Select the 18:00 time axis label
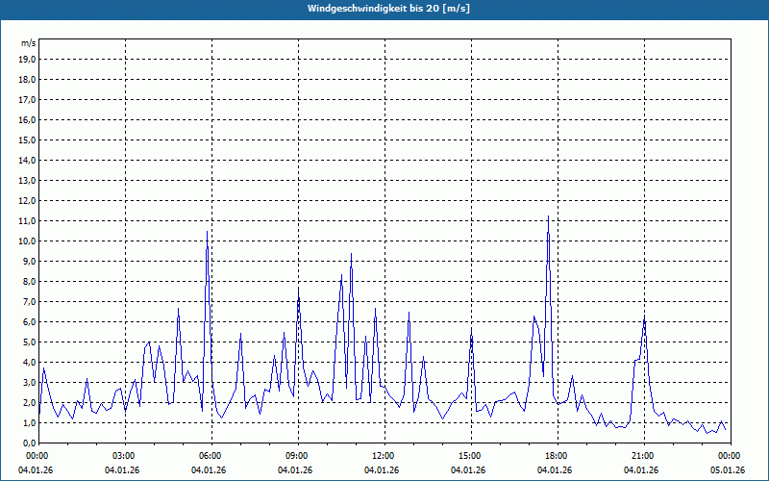Image resolution: width=769 pixels, height=481 pixels. [556, 455]
